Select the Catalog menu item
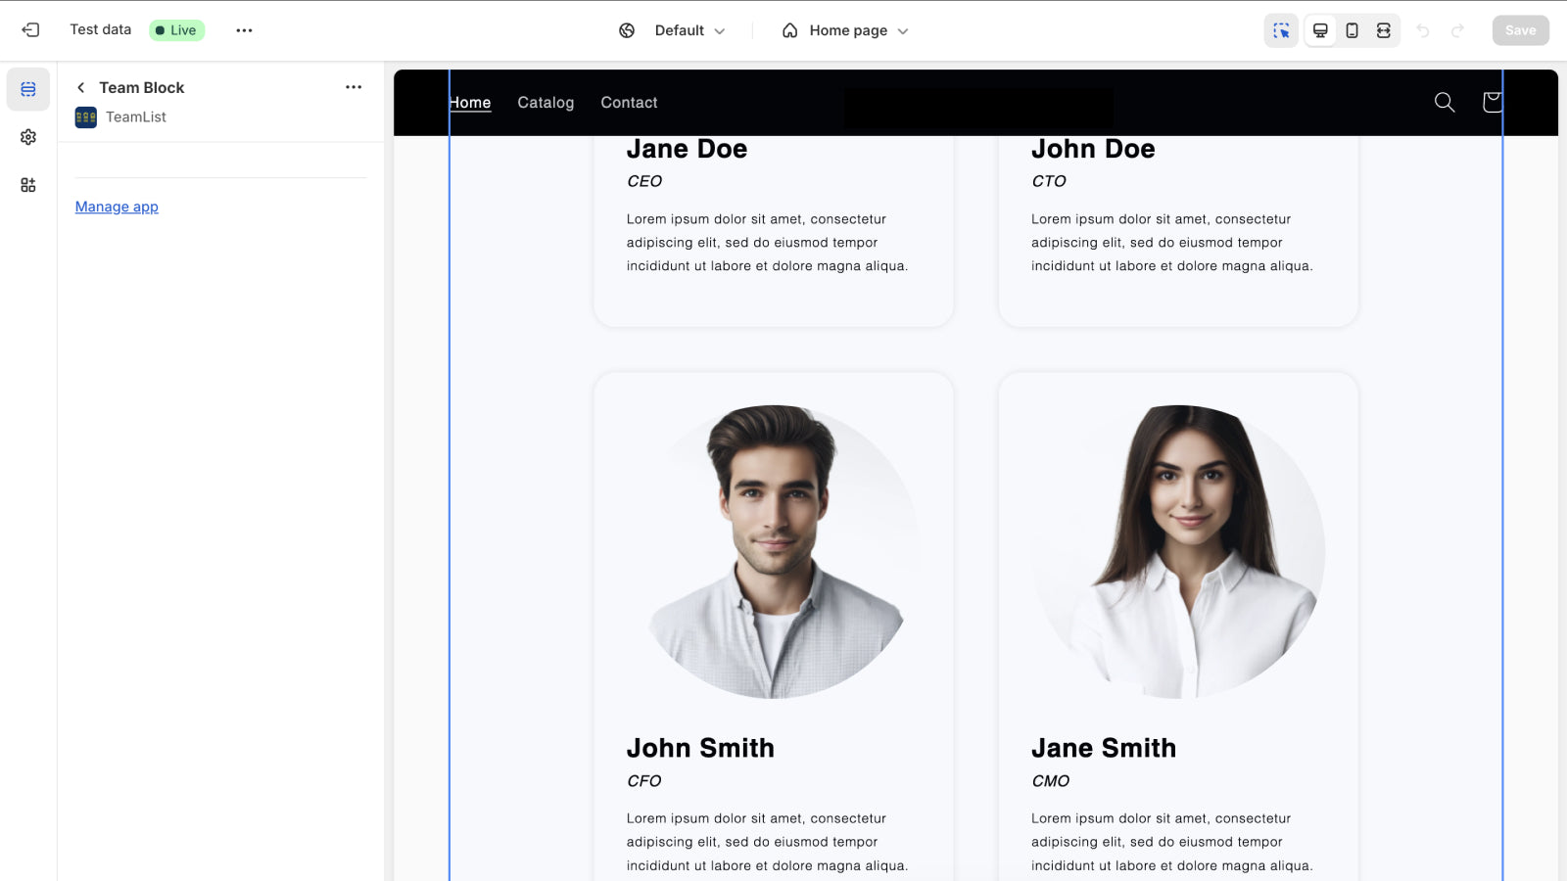 [x=546, y=102]
